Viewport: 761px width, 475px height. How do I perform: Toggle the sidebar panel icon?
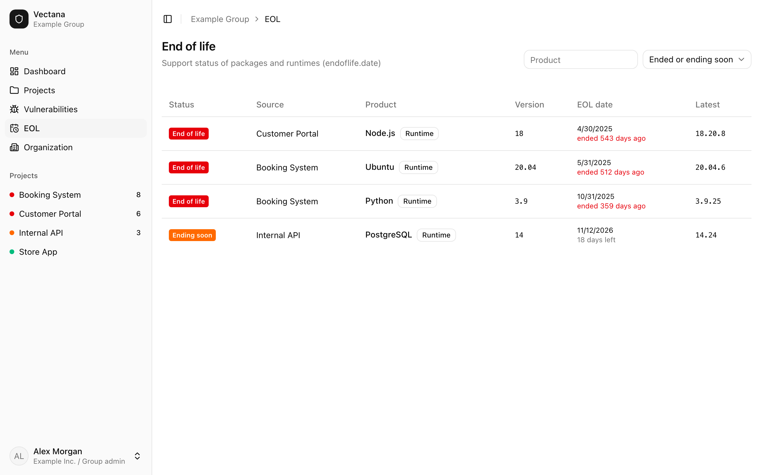coord(168,19)
